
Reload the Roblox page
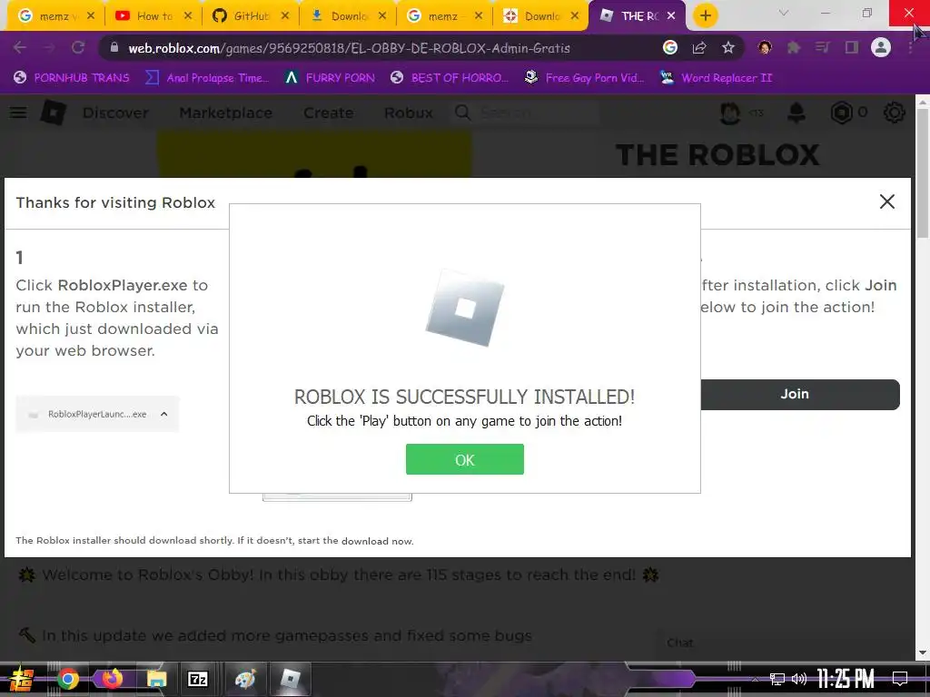click(x=78, y=47)
